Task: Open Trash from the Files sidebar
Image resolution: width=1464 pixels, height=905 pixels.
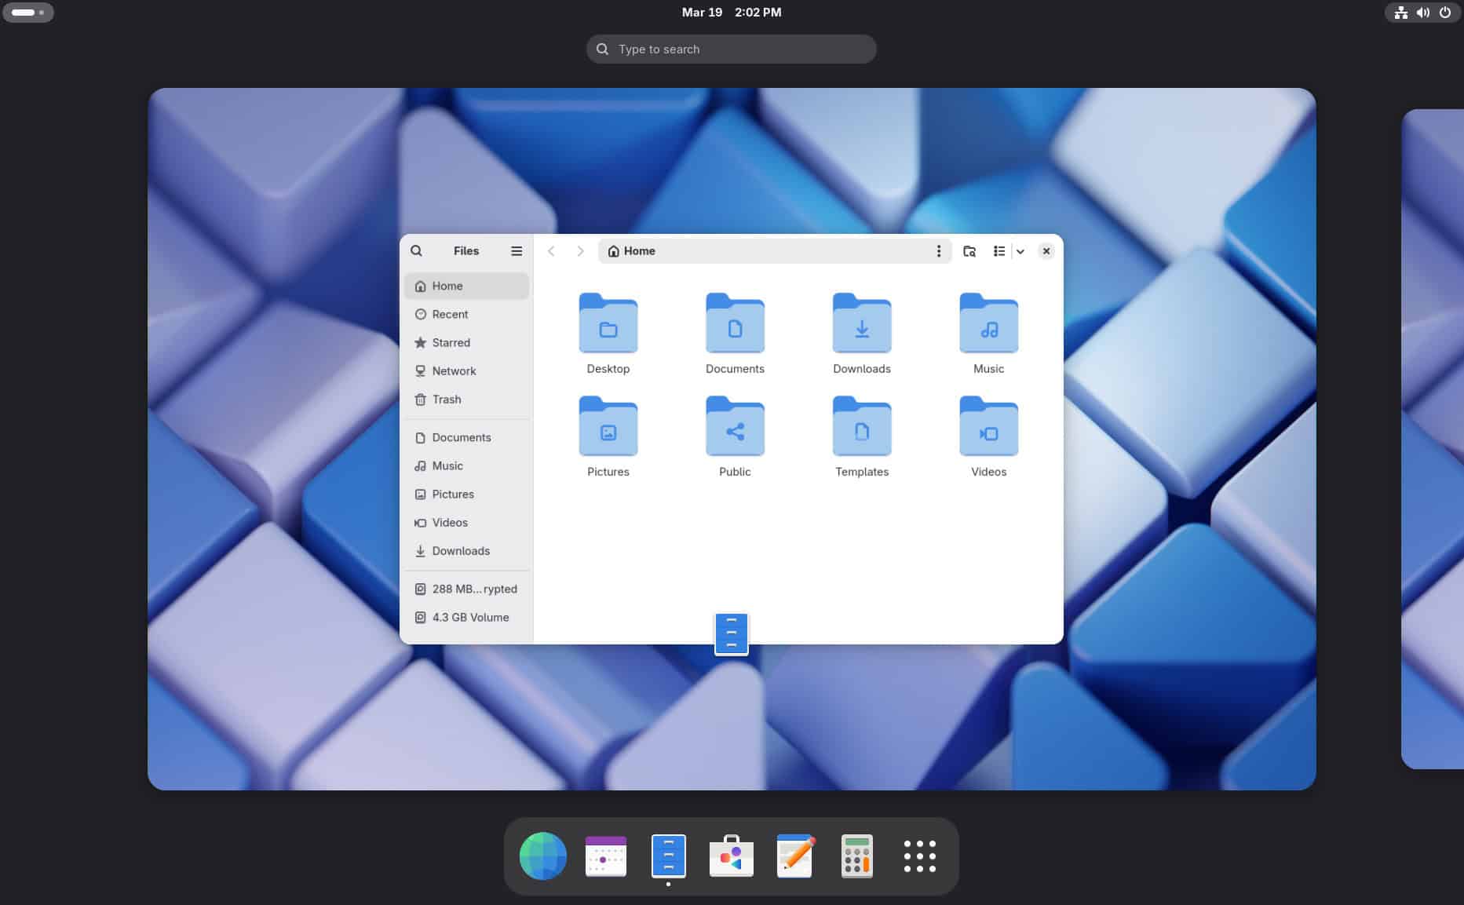Action: [x=446, y=400]
